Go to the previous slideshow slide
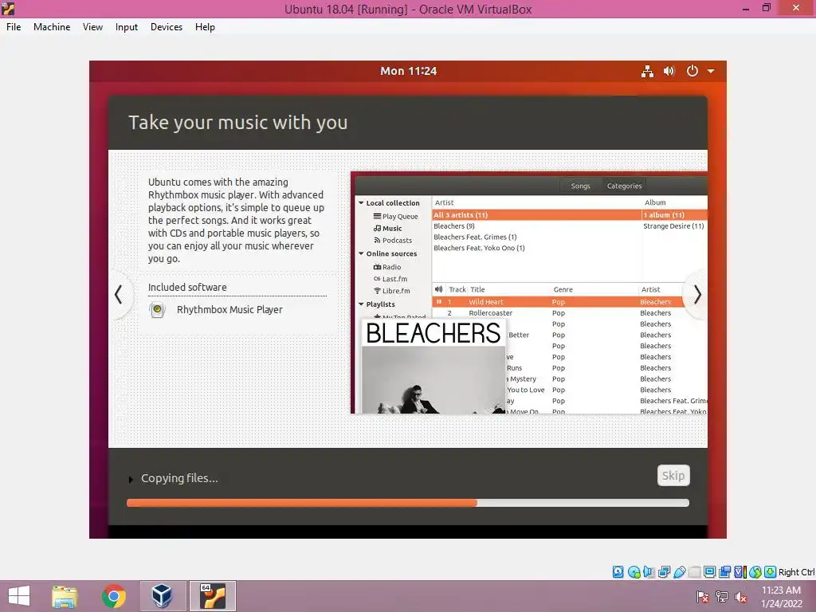816x612 pixels. point(119,295)
